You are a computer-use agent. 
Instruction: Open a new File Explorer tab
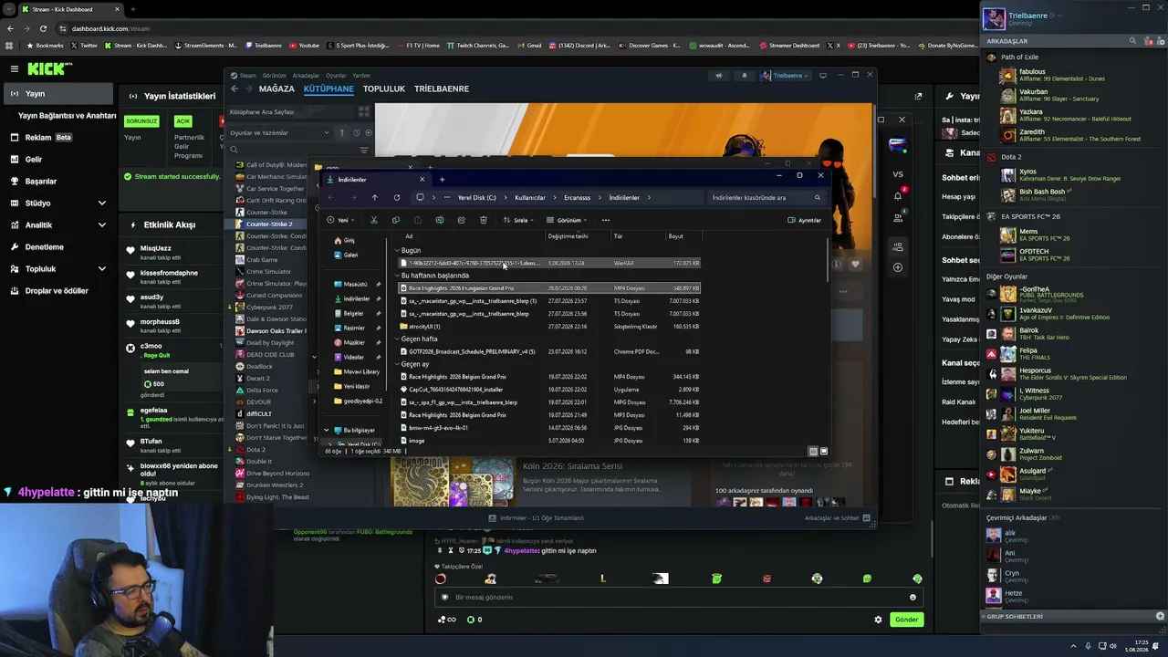(x=443, y=180)
